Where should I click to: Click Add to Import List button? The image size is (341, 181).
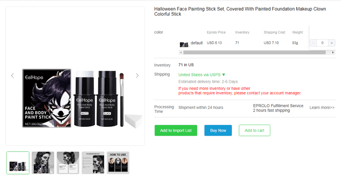pyautogui.click(x=176, y=130)
